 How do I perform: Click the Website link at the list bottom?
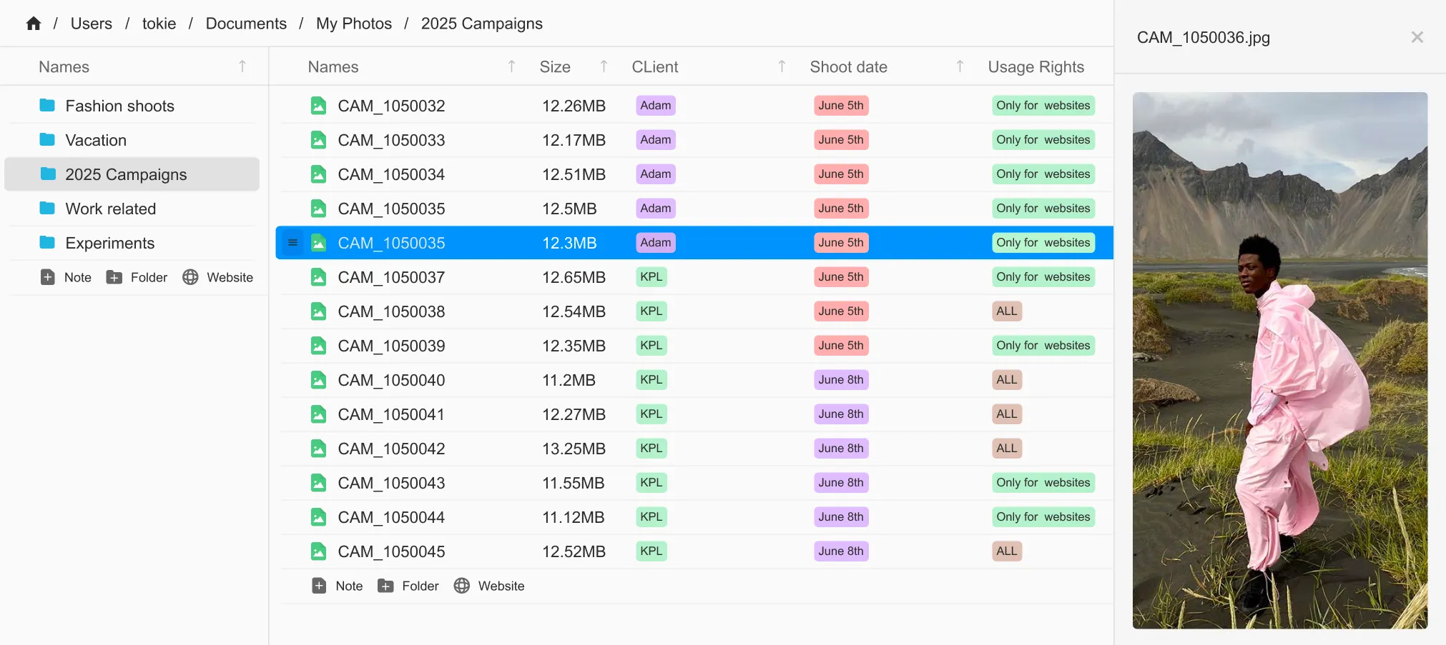489,586
